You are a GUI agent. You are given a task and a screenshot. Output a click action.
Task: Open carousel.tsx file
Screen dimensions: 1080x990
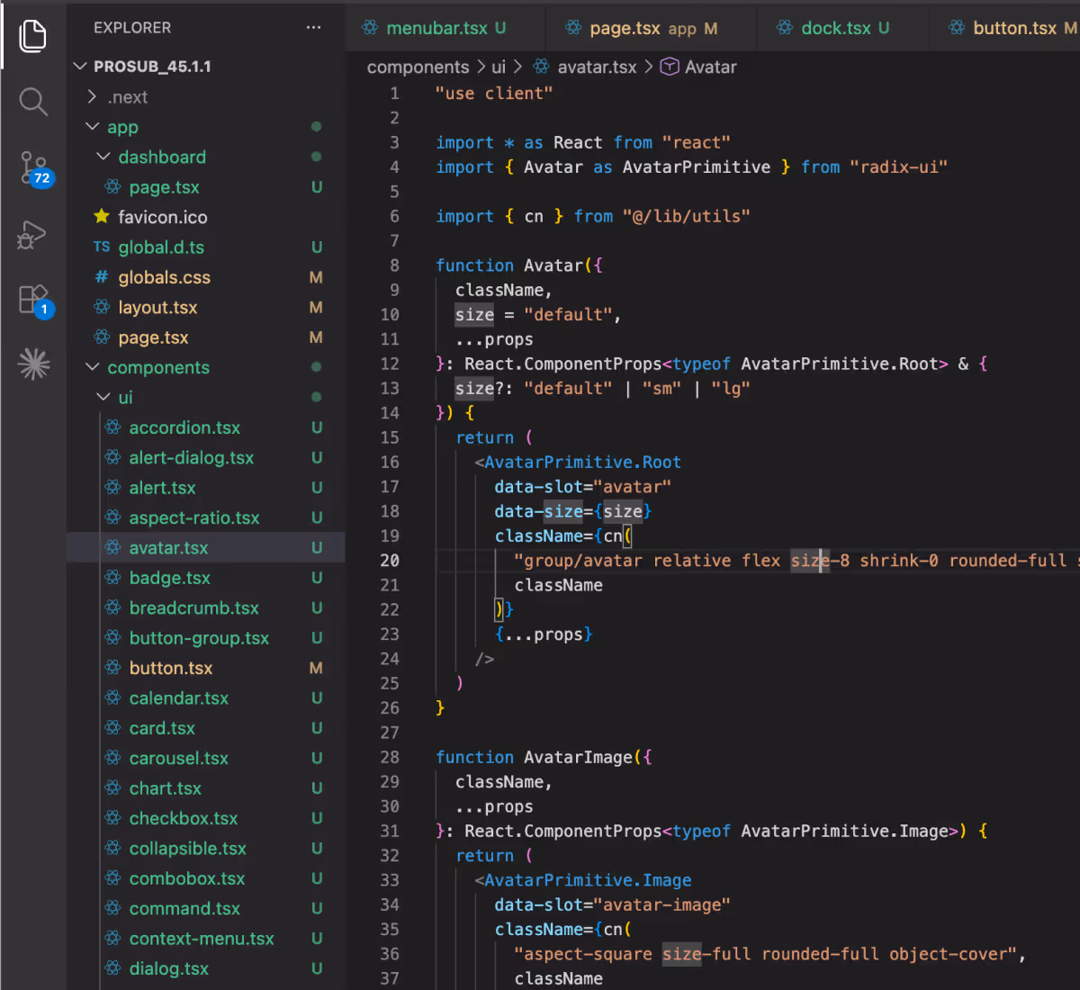pos(206,758)
